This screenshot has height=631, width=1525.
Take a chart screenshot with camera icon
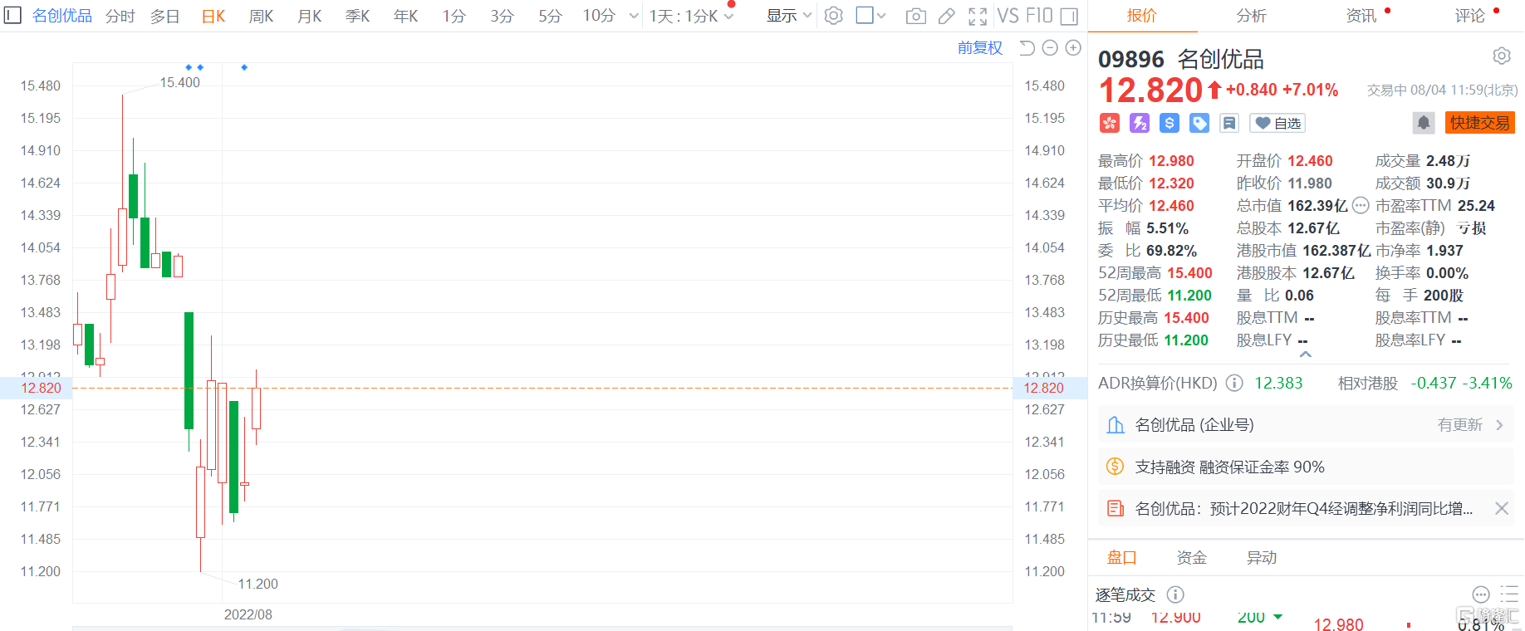click(x=915, y=16)
